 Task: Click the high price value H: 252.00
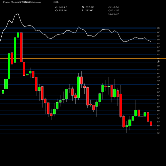point(88,7)
